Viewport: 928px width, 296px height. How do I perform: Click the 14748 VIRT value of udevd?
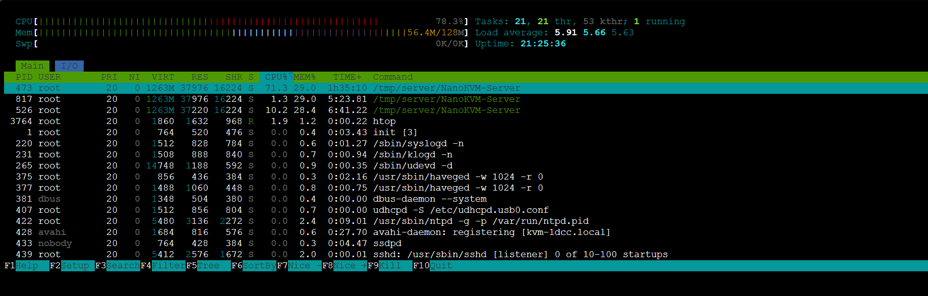tap(160, 166)
